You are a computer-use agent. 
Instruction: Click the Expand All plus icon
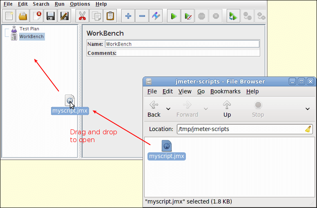[x=128, y=16]
